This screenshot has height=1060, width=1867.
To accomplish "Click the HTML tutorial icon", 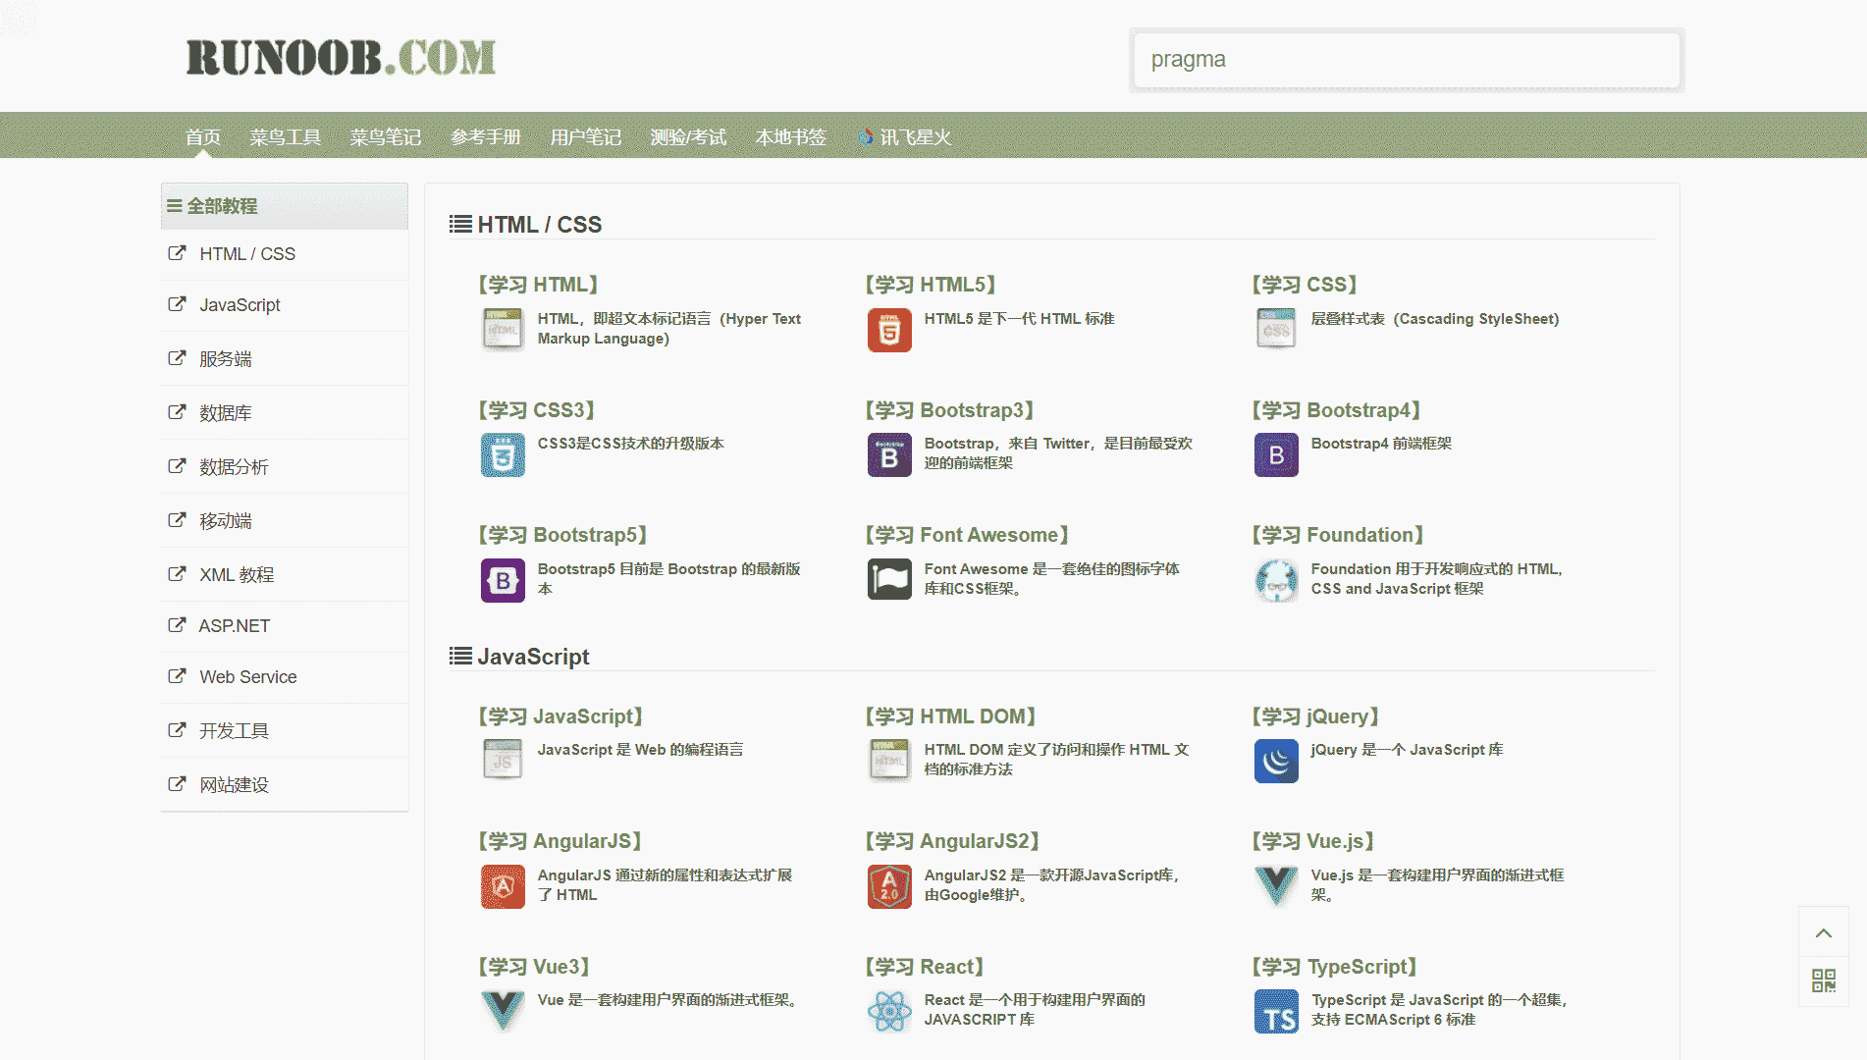I will (503, 330).
